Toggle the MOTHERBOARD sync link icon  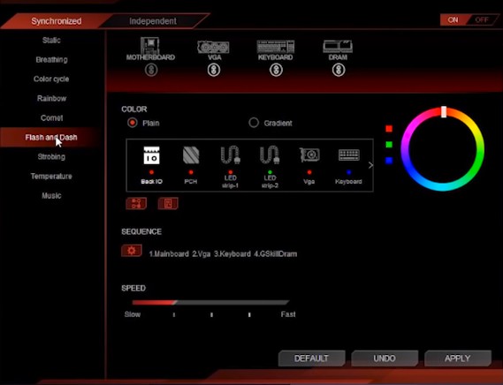point(151,70)
